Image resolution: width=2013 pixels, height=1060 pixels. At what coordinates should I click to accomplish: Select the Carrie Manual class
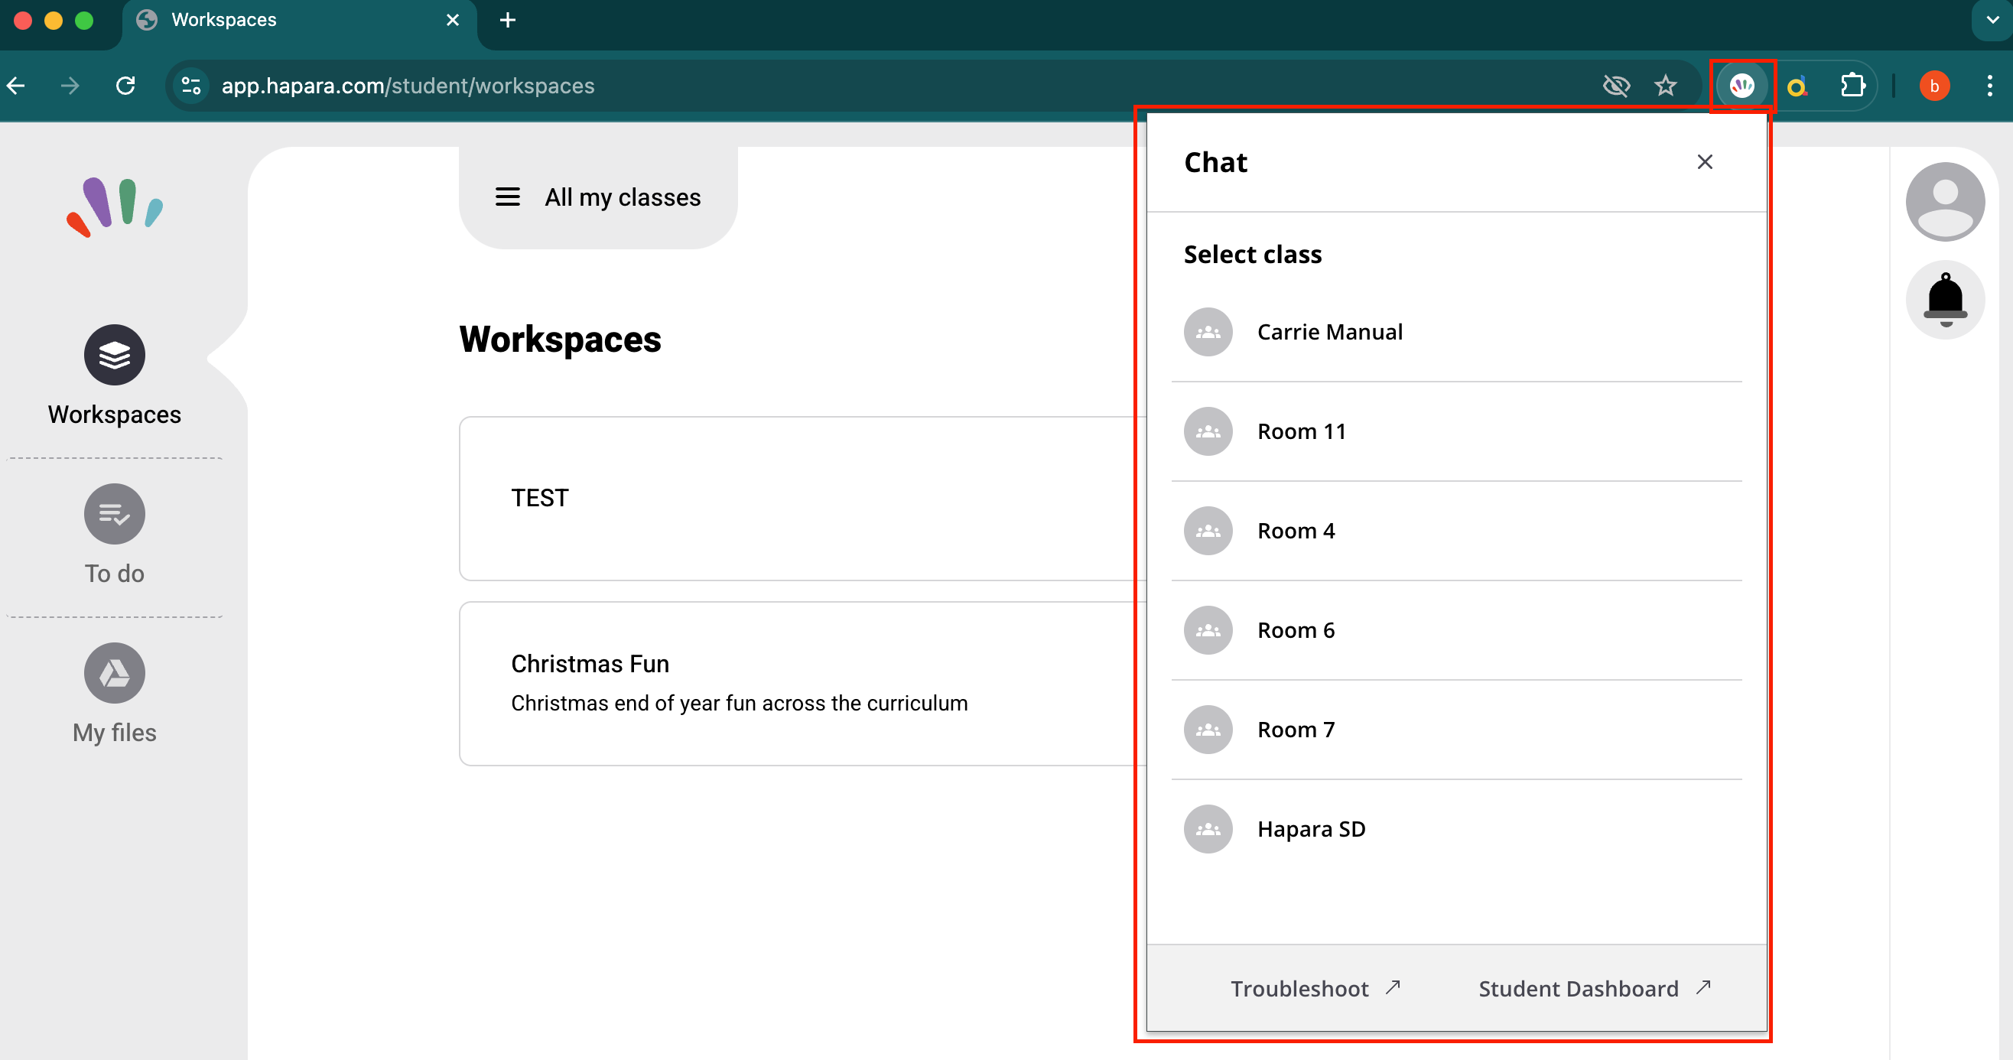click(1457, 332)
